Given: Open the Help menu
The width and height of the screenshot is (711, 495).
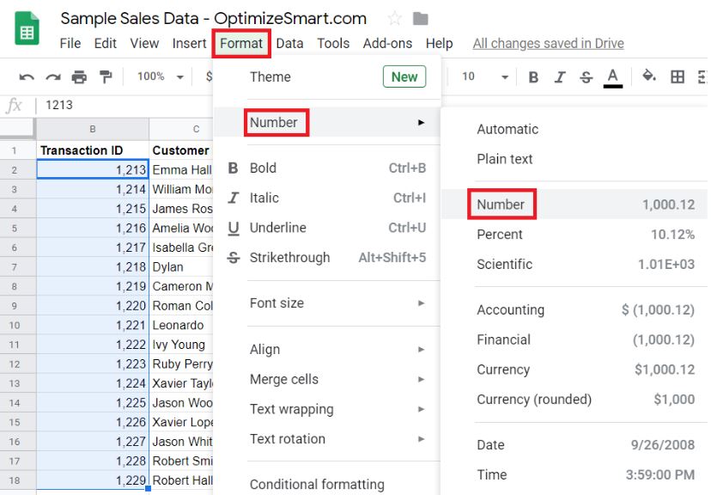Looking at the screenshot, I should click(x=439, y=44).
